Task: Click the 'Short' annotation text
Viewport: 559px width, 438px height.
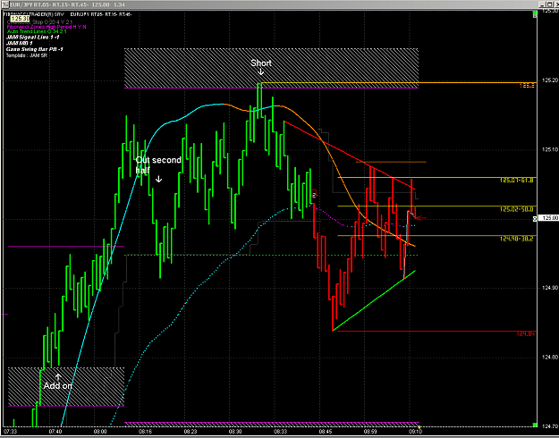Action: coord(261,63)
